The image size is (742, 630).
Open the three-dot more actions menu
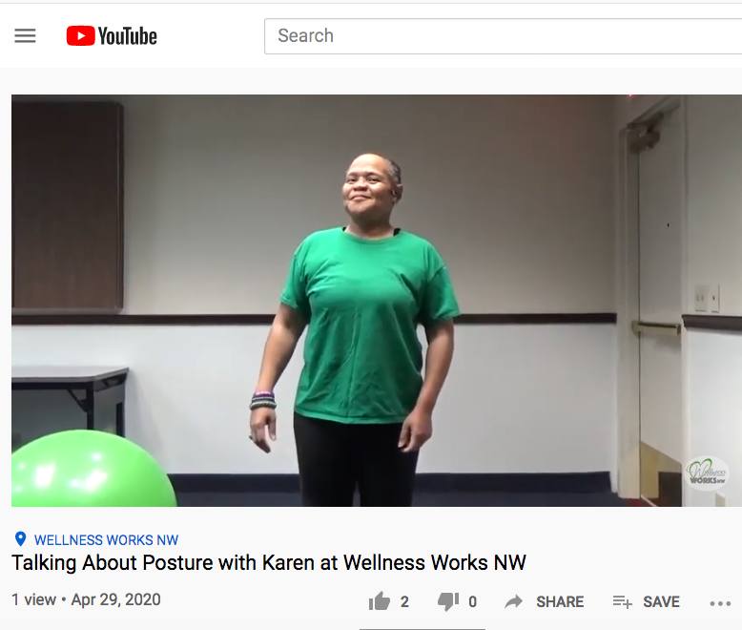coord(720,603)
